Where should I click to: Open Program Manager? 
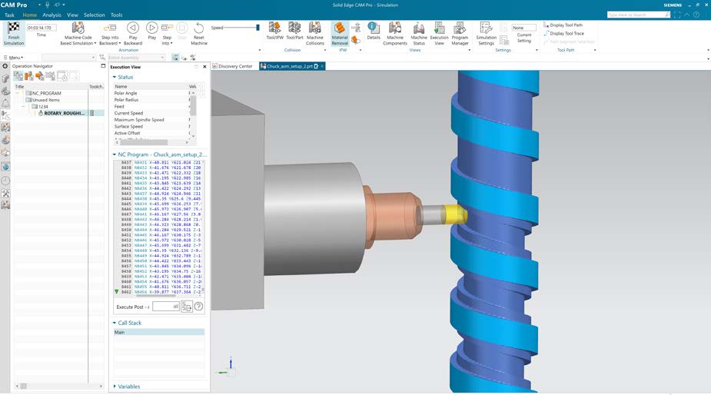tap(460, 34)
